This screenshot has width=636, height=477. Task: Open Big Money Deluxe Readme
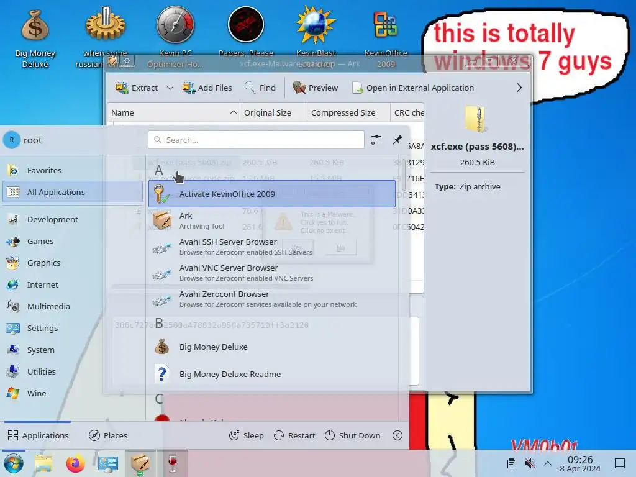point(272,374)
